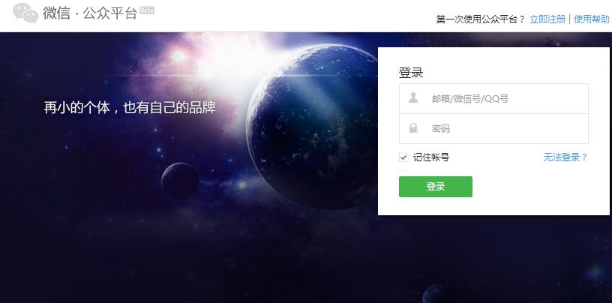Click the 第一次使用公众平台？ text
This screenshot has width=612, height=303.
[x=481, y=19]
